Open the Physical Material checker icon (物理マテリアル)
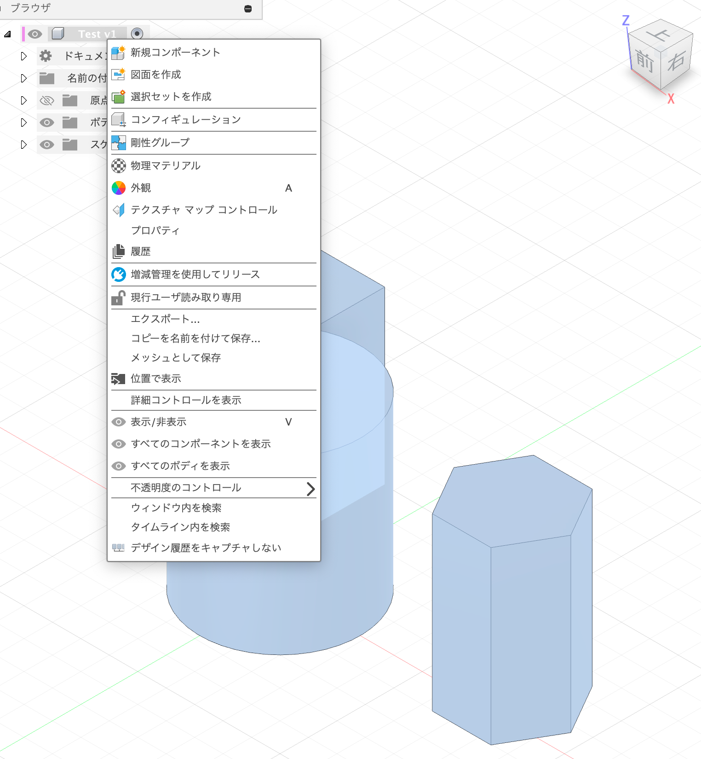 (x=119, y=166)
